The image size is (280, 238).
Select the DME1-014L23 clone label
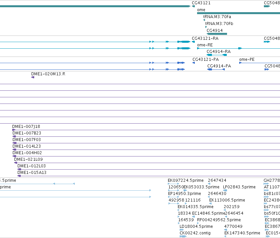point(27,146)
